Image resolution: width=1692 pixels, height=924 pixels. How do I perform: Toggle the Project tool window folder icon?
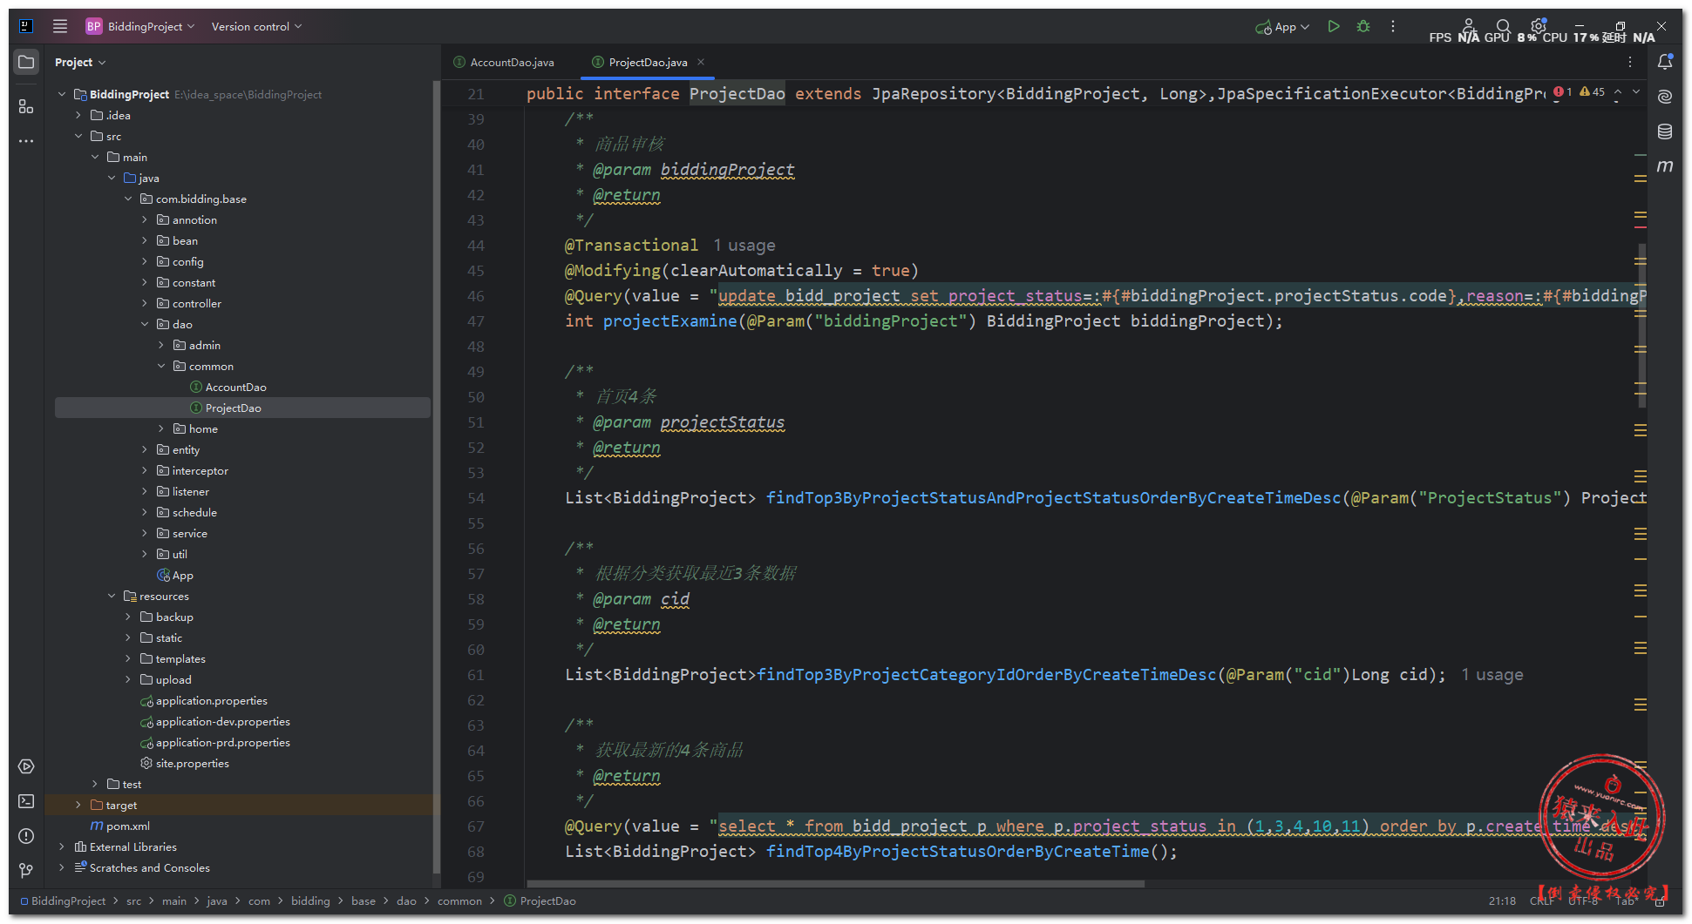click(26, 62)
